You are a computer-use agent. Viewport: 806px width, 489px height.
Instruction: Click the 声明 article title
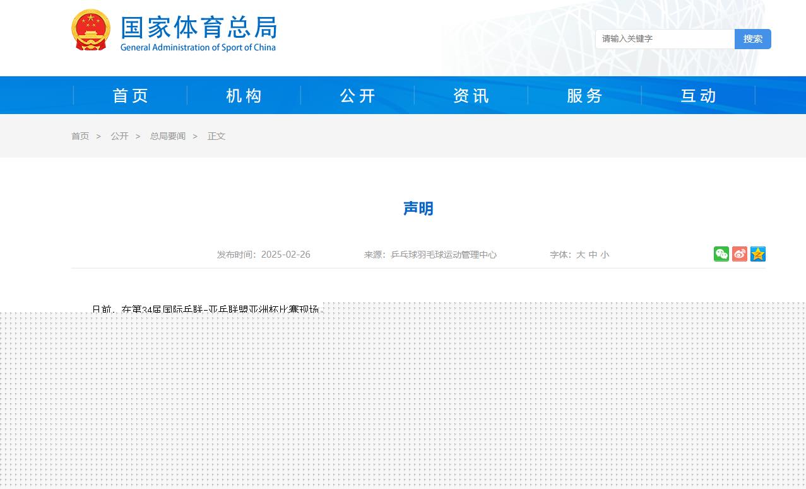tap(418, 209)
